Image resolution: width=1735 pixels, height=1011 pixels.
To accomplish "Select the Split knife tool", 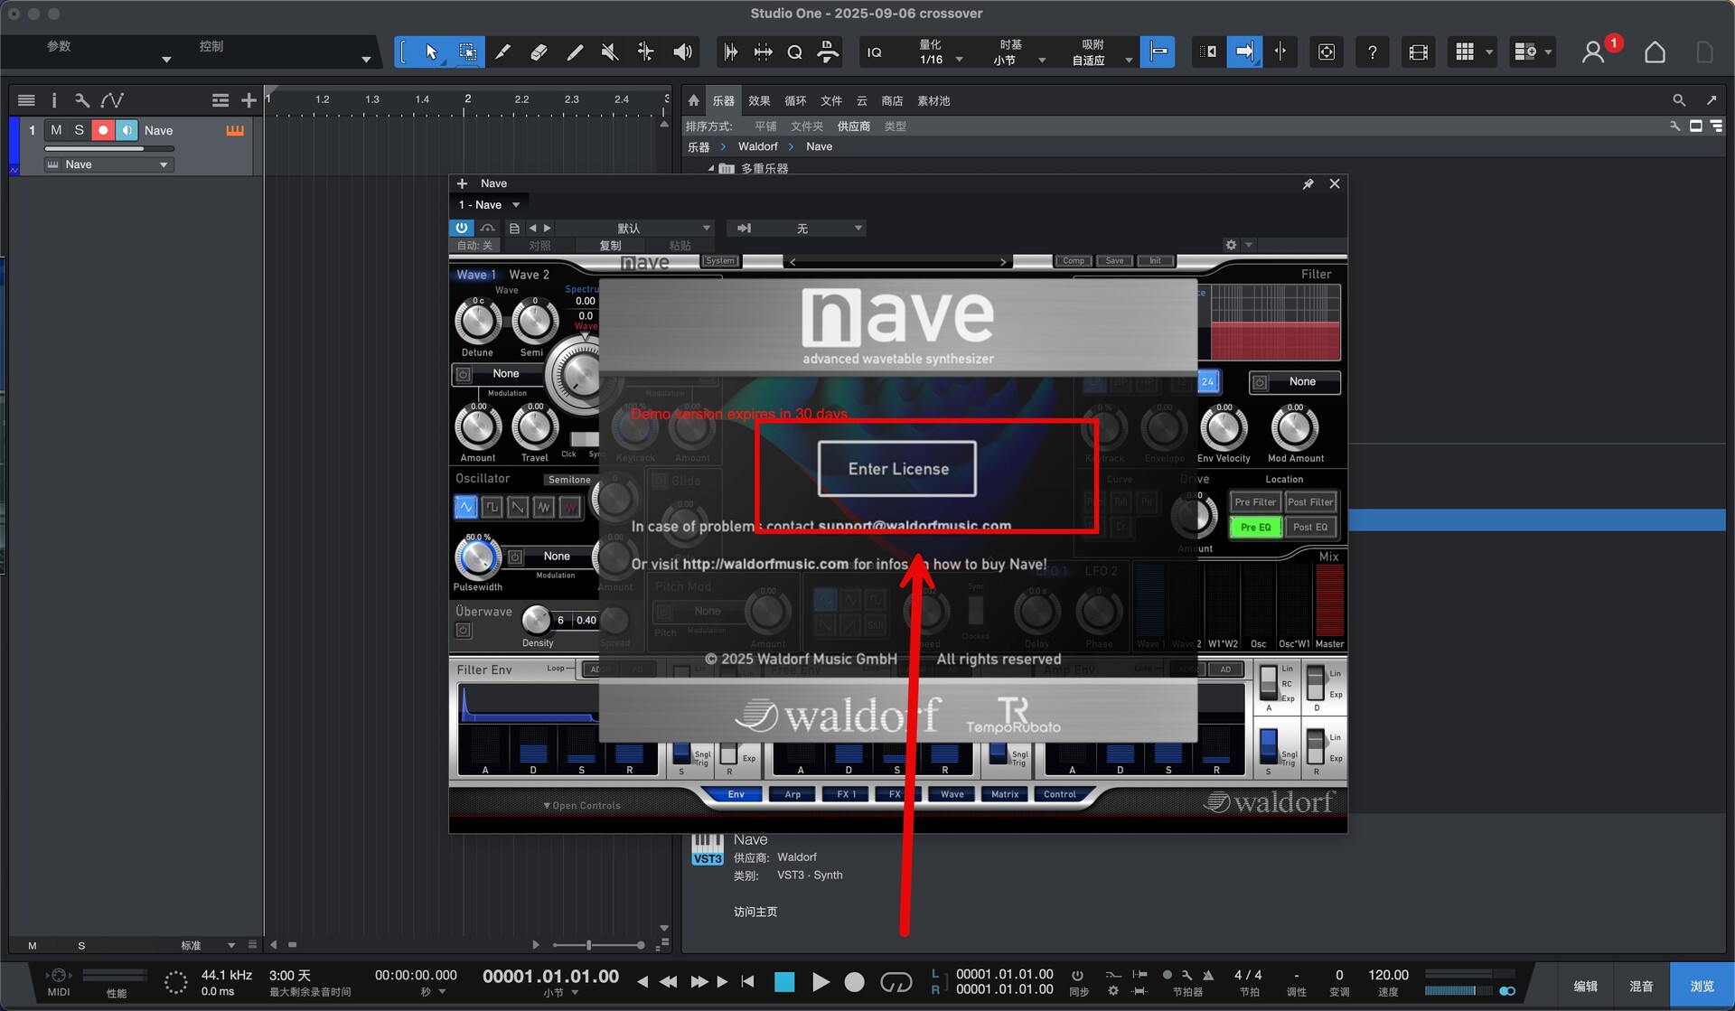I will pyautogui.click(x=503, y=52).
